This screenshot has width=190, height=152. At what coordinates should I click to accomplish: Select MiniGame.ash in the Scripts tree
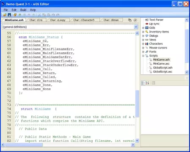click(161, 60)
